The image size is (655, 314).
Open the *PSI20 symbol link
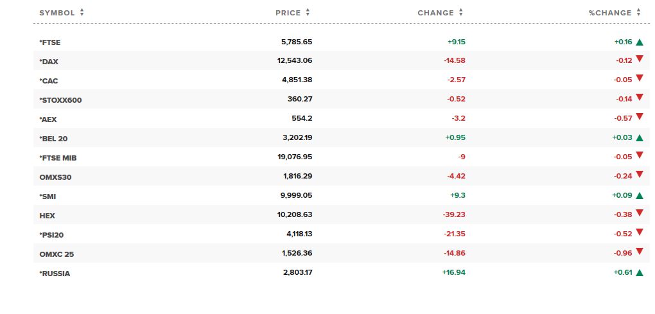[51, 235]
